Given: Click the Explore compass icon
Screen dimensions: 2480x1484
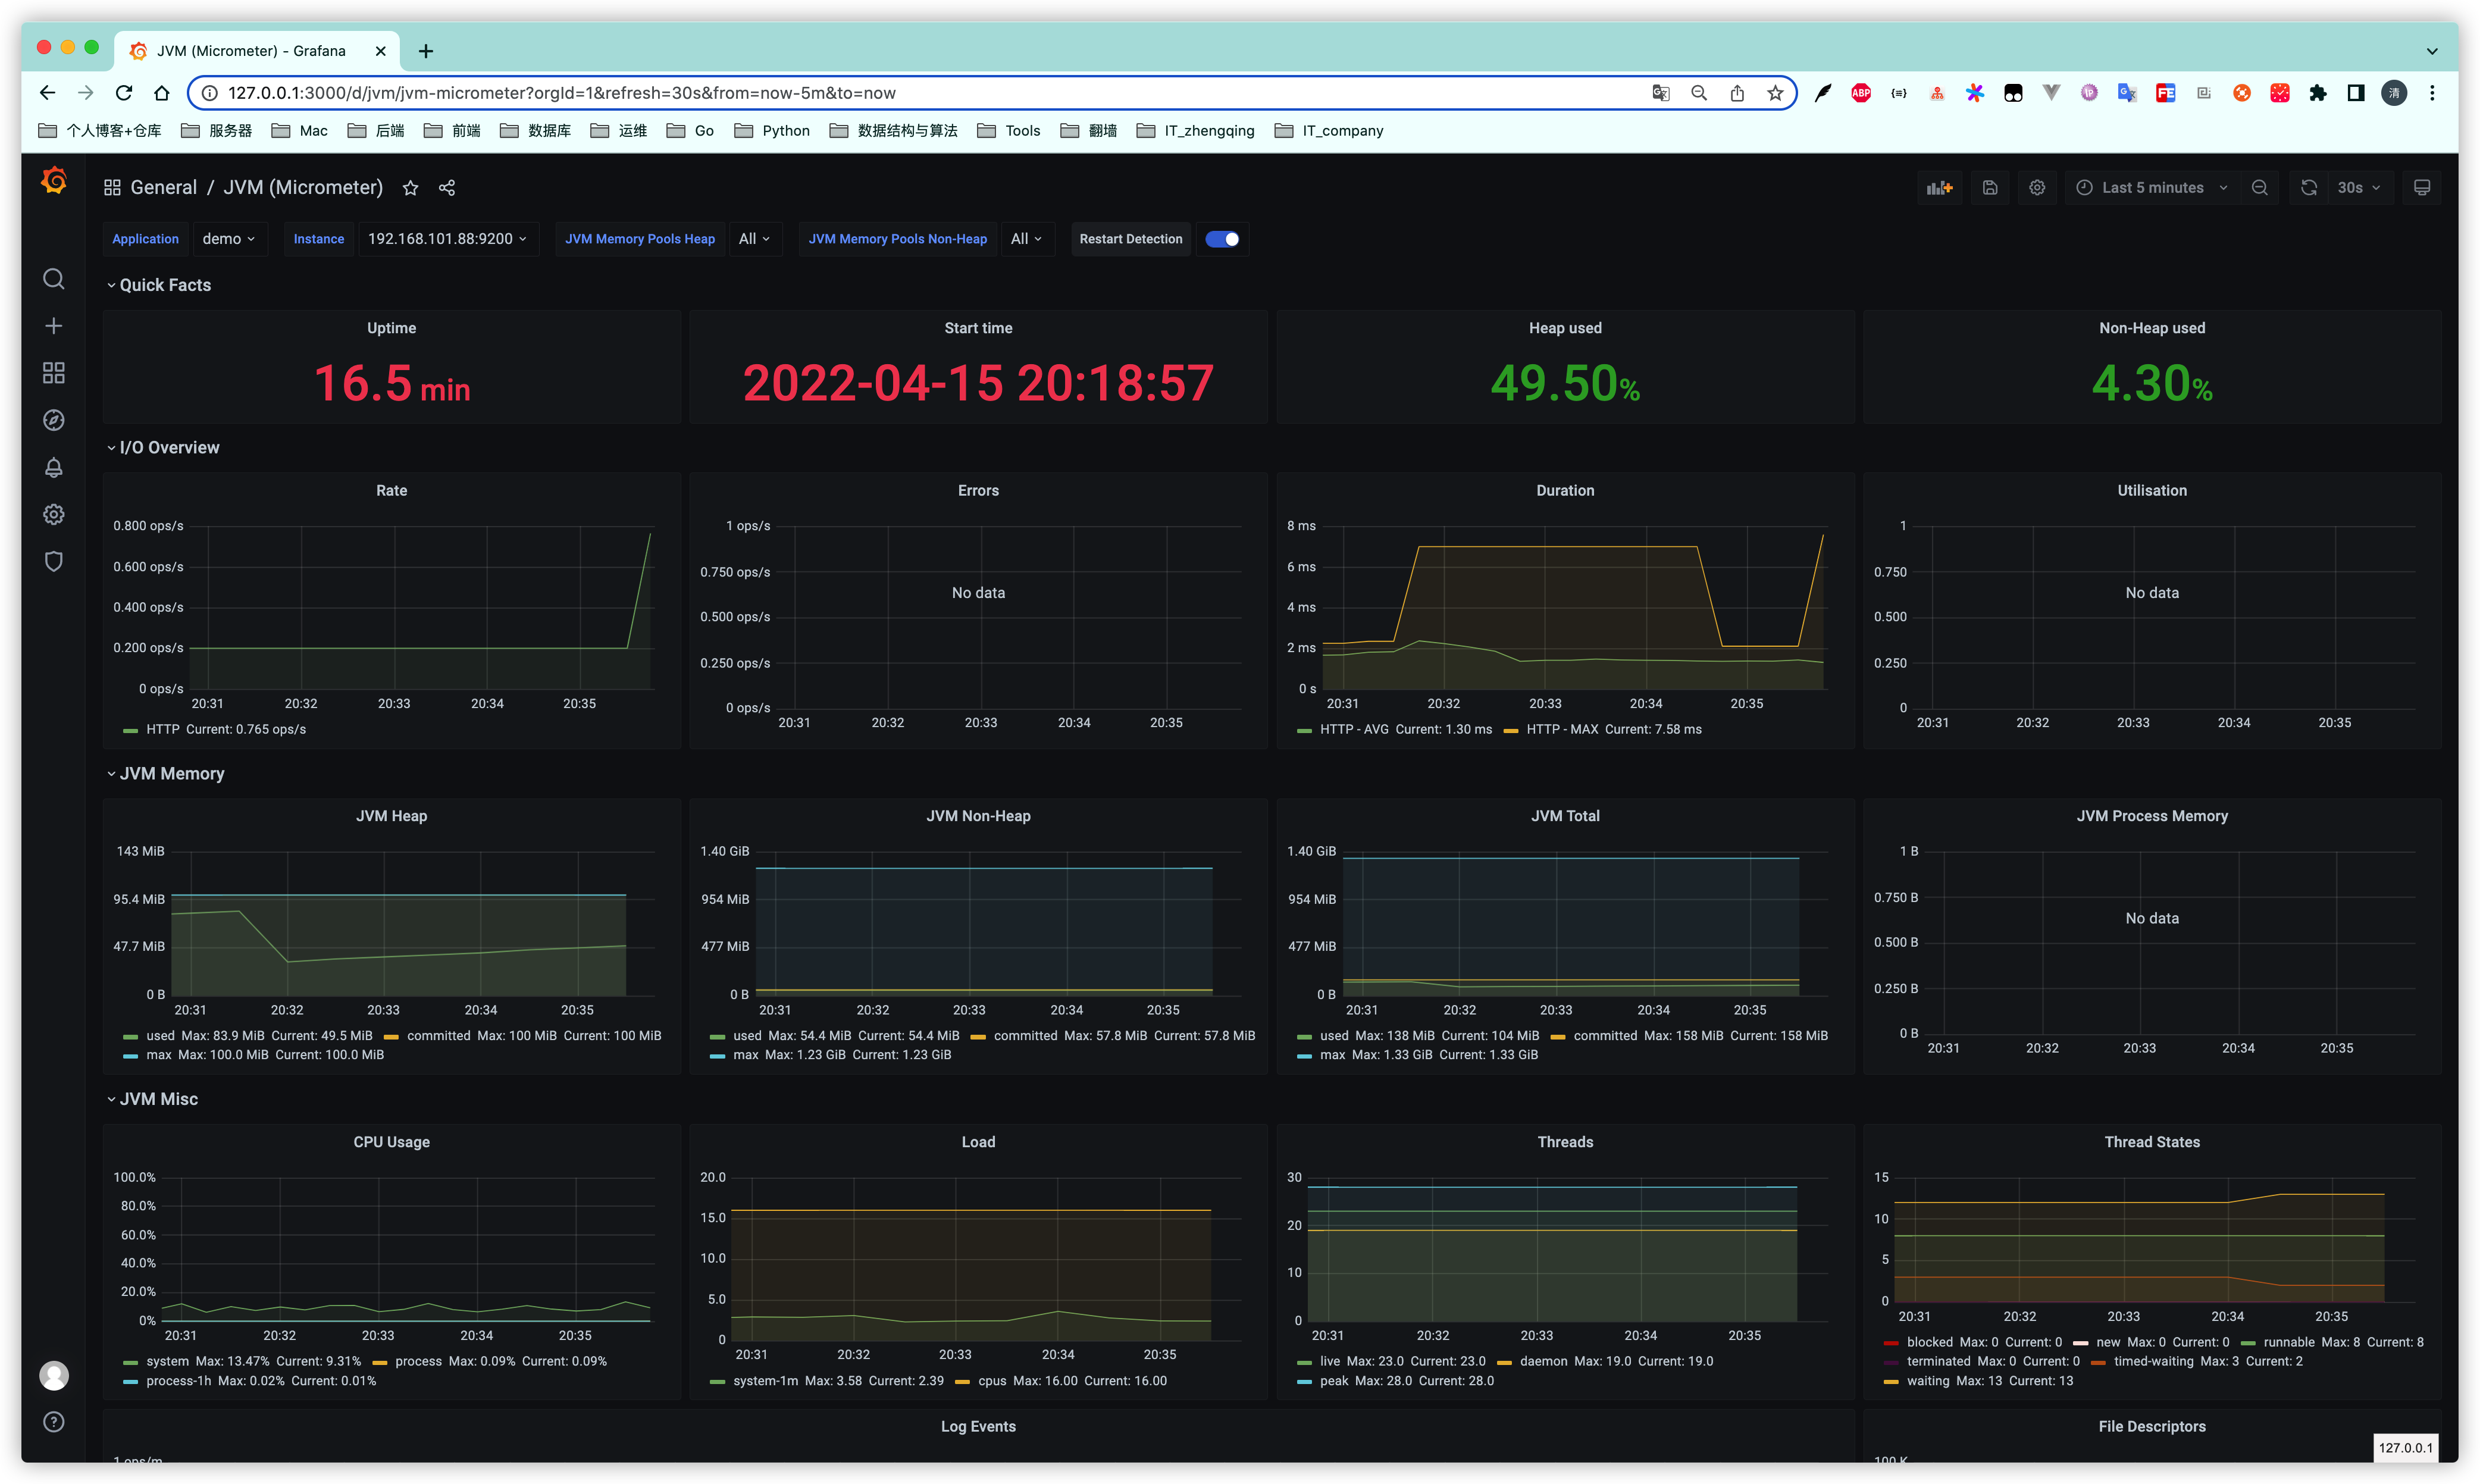Looking at the screenshot, I should coord(54,420).
